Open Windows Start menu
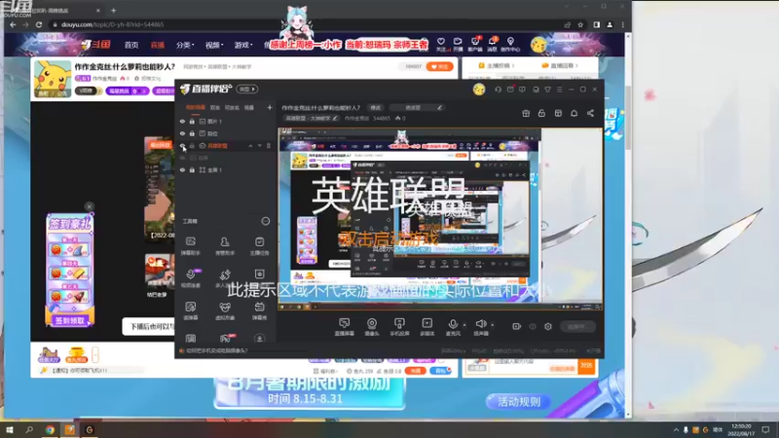The width and height of the screenshot is (779, 438). 10,430
